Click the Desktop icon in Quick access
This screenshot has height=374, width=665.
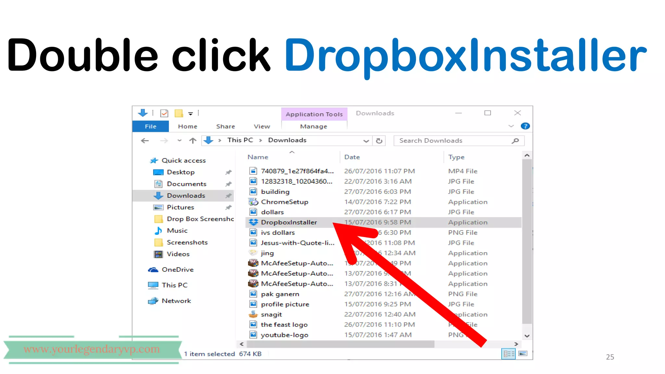[x=158, y=172]
